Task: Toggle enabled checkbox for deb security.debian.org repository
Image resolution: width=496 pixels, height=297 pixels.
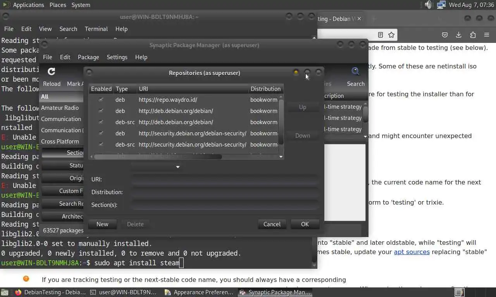Action: coord(101,133)
